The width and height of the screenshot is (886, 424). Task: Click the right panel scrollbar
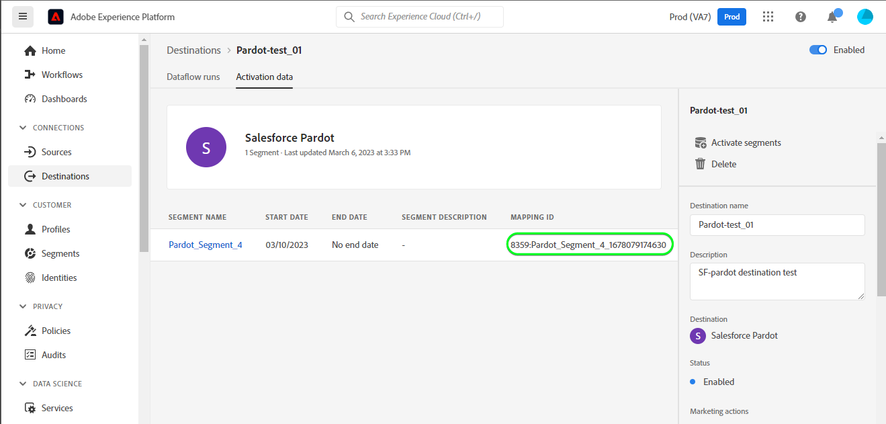pyautogui.click(x=881, y=218)
